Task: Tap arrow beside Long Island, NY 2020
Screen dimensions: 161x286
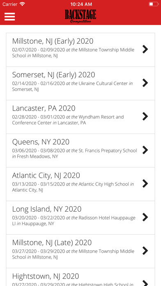Action: 145,217
